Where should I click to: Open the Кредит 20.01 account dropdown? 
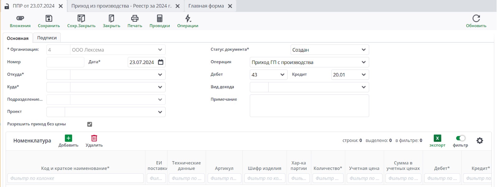364,75
